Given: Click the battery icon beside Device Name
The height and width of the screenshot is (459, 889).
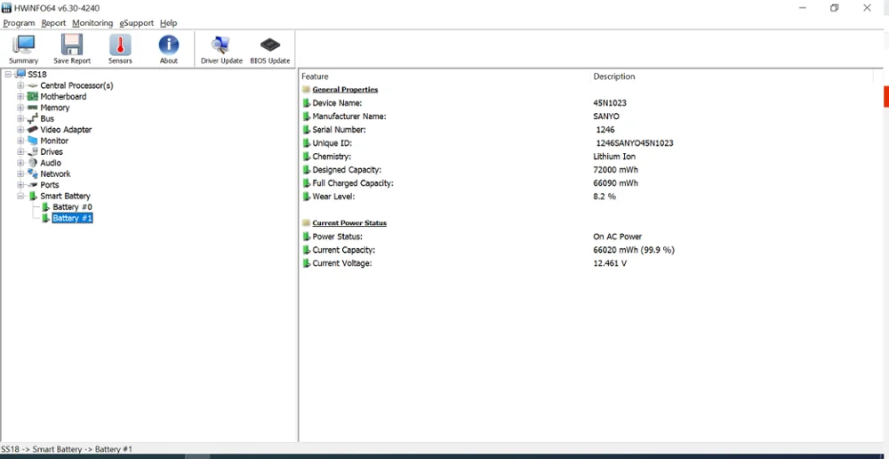Looking at the screenshot, I should click(306, 103).
